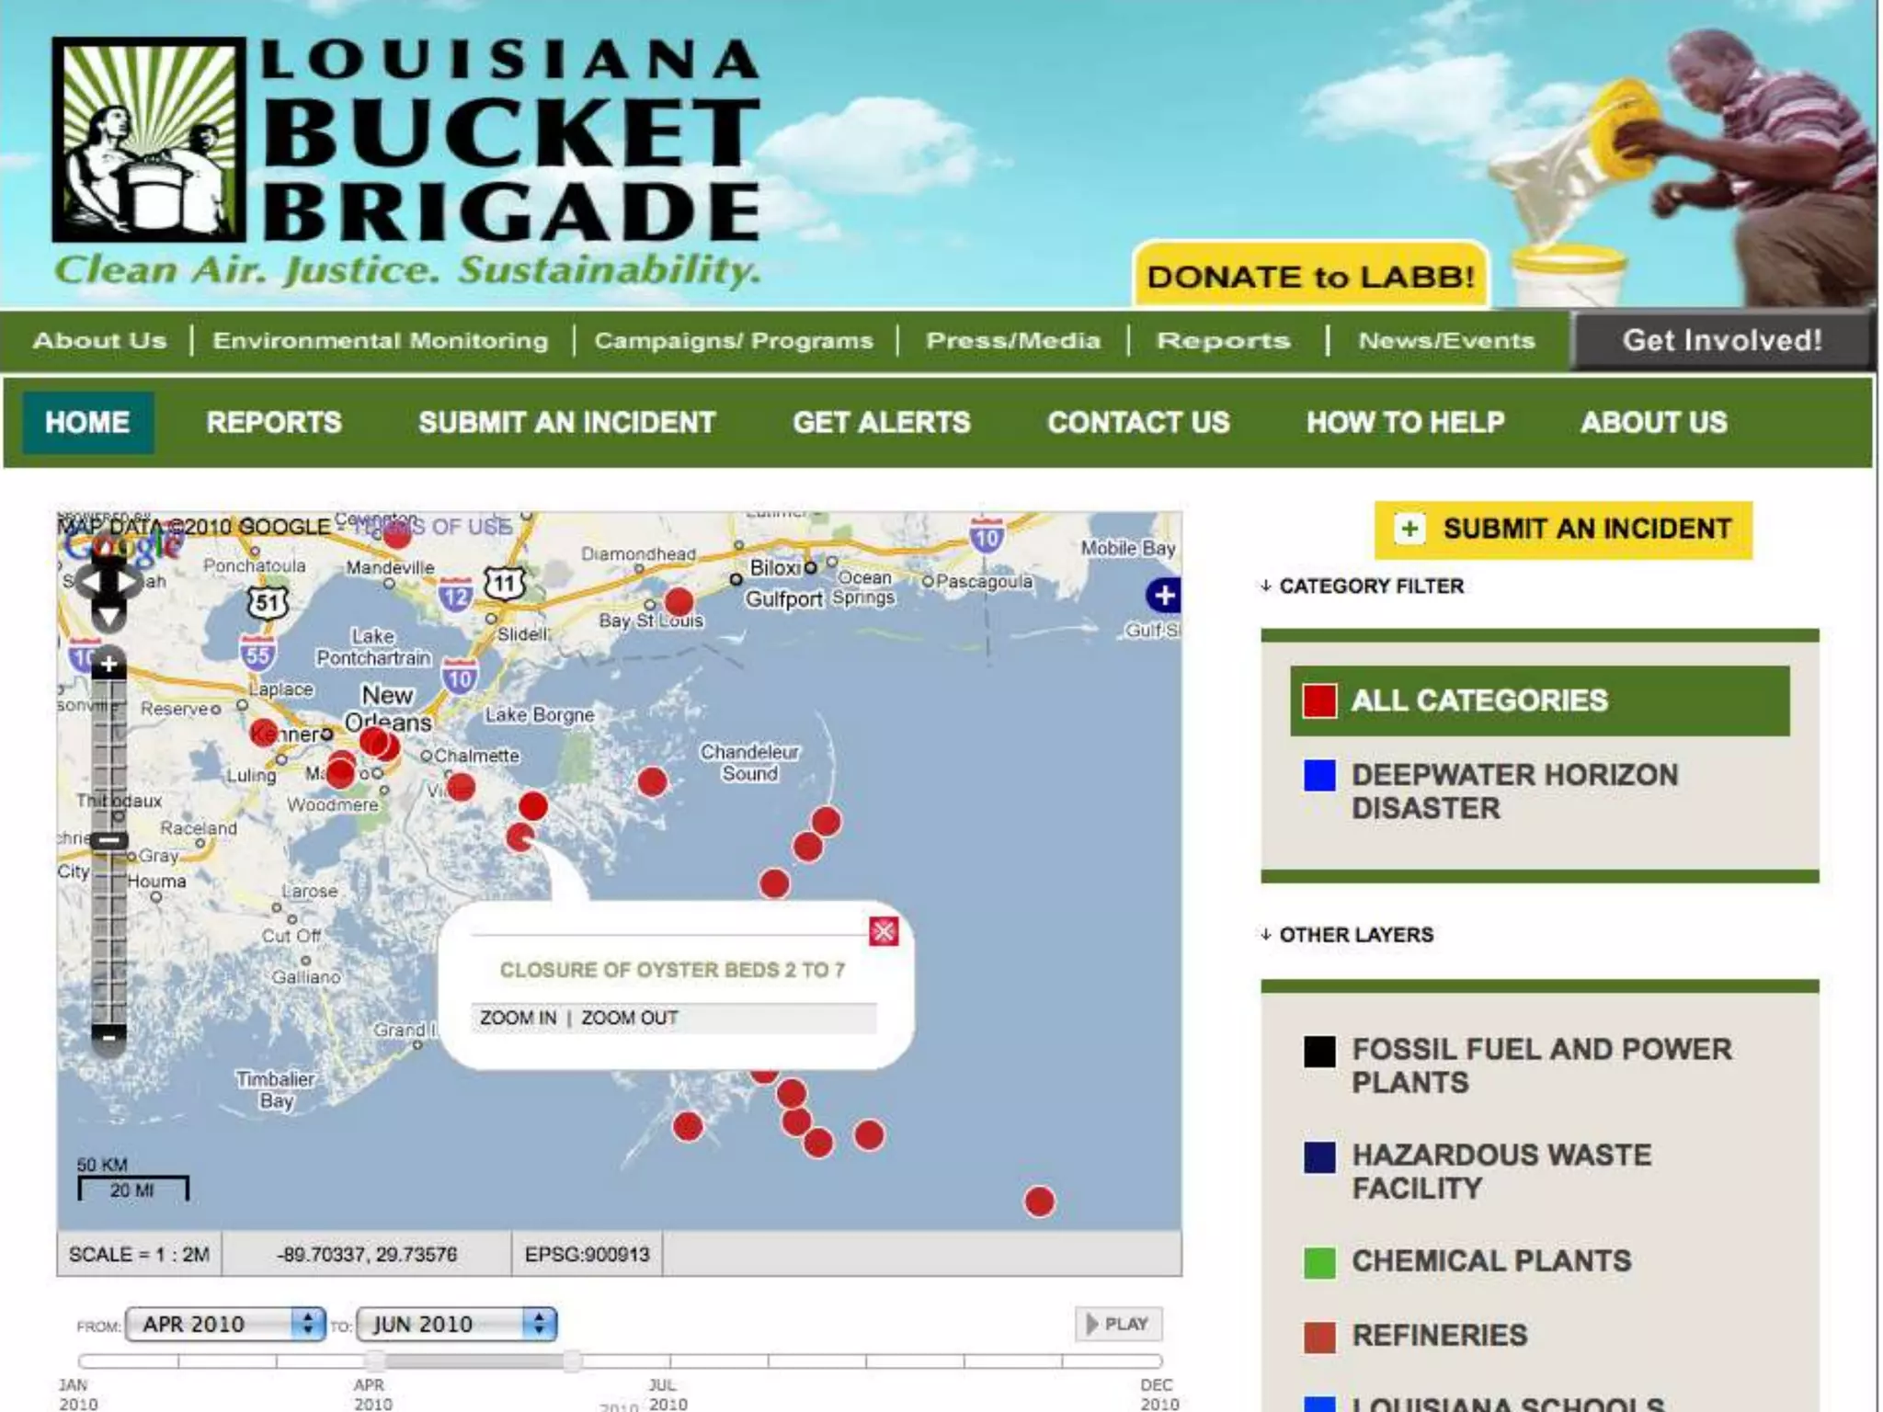Click the plus icon on Submit an Incident
The width and height of the screenshot is (1883, 1412).
(x=1409, y=529)
